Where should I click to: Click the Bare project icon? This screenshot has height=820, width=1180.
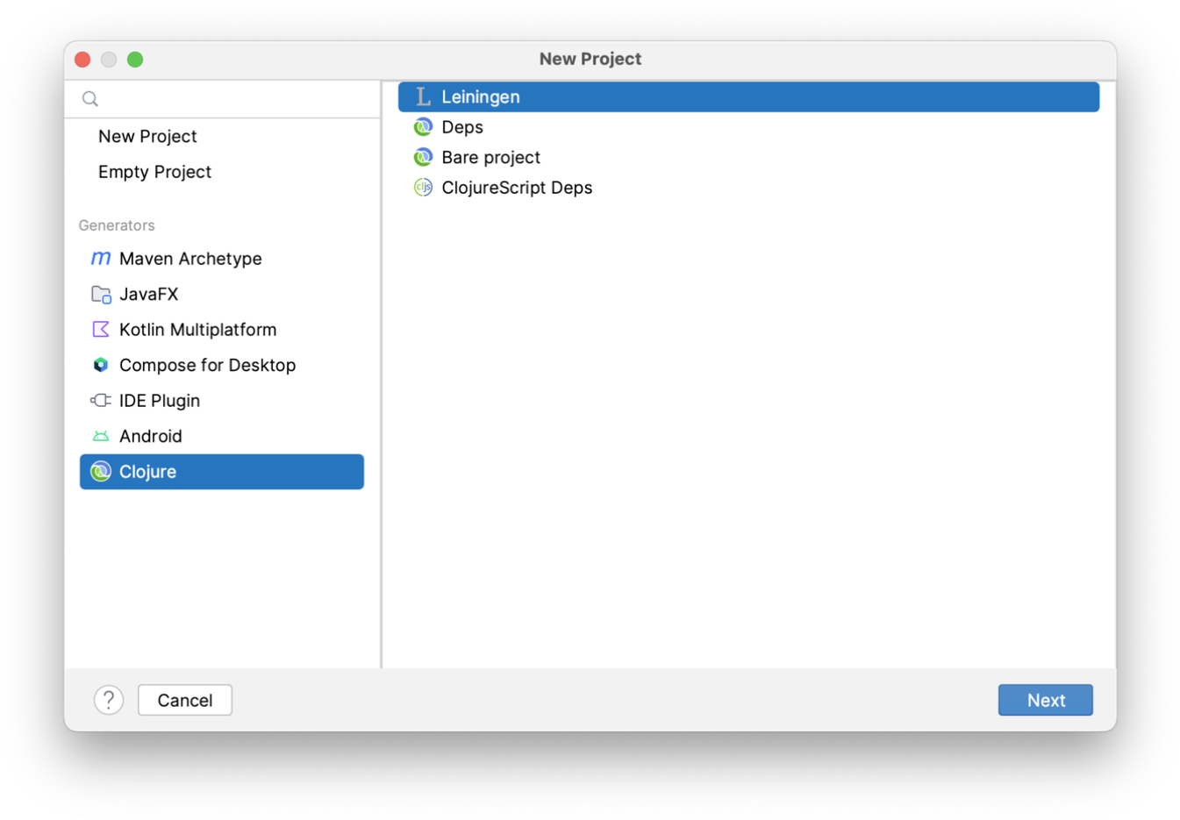(423, 157)
